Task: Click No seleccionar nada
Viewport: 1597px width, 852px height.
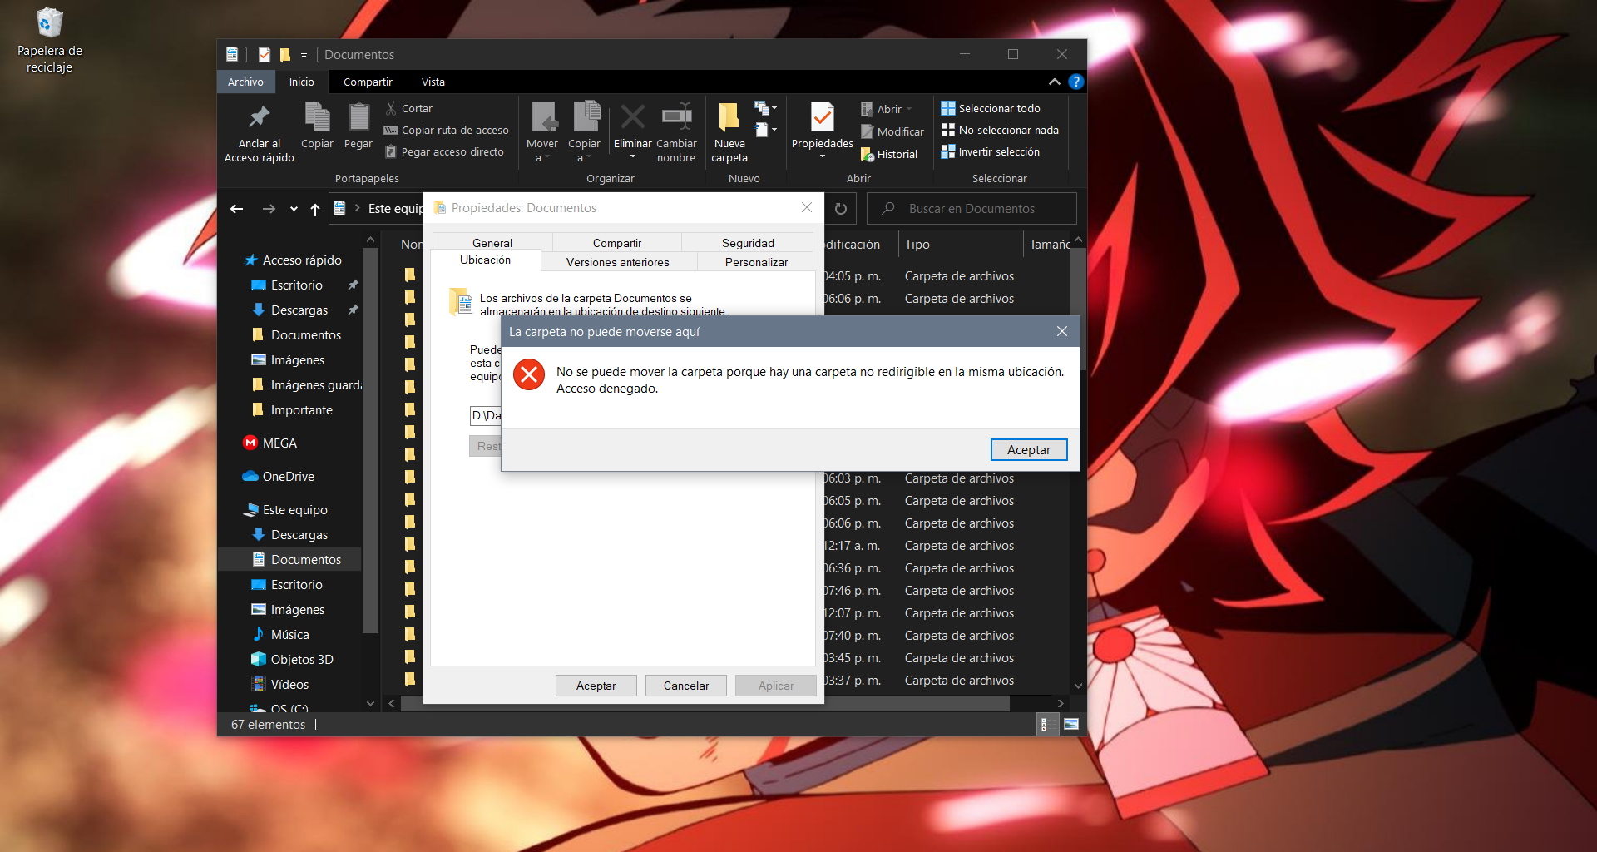Action: click(x=1000, y=130)
